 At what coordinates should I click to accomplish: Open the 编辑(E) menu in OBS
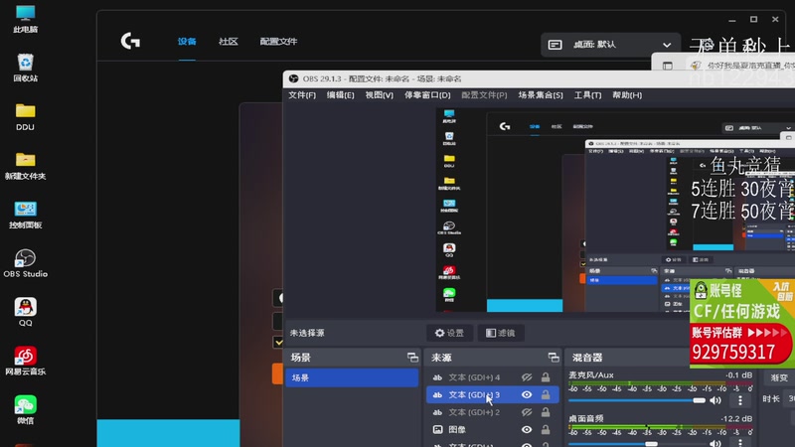click(x=340, y=94)
